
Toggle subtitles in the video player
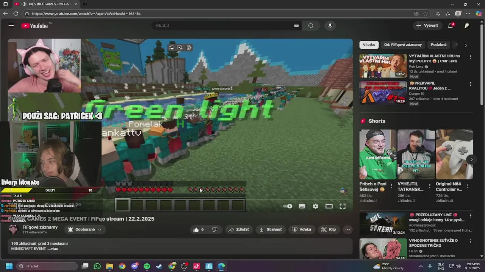[302, 206]
